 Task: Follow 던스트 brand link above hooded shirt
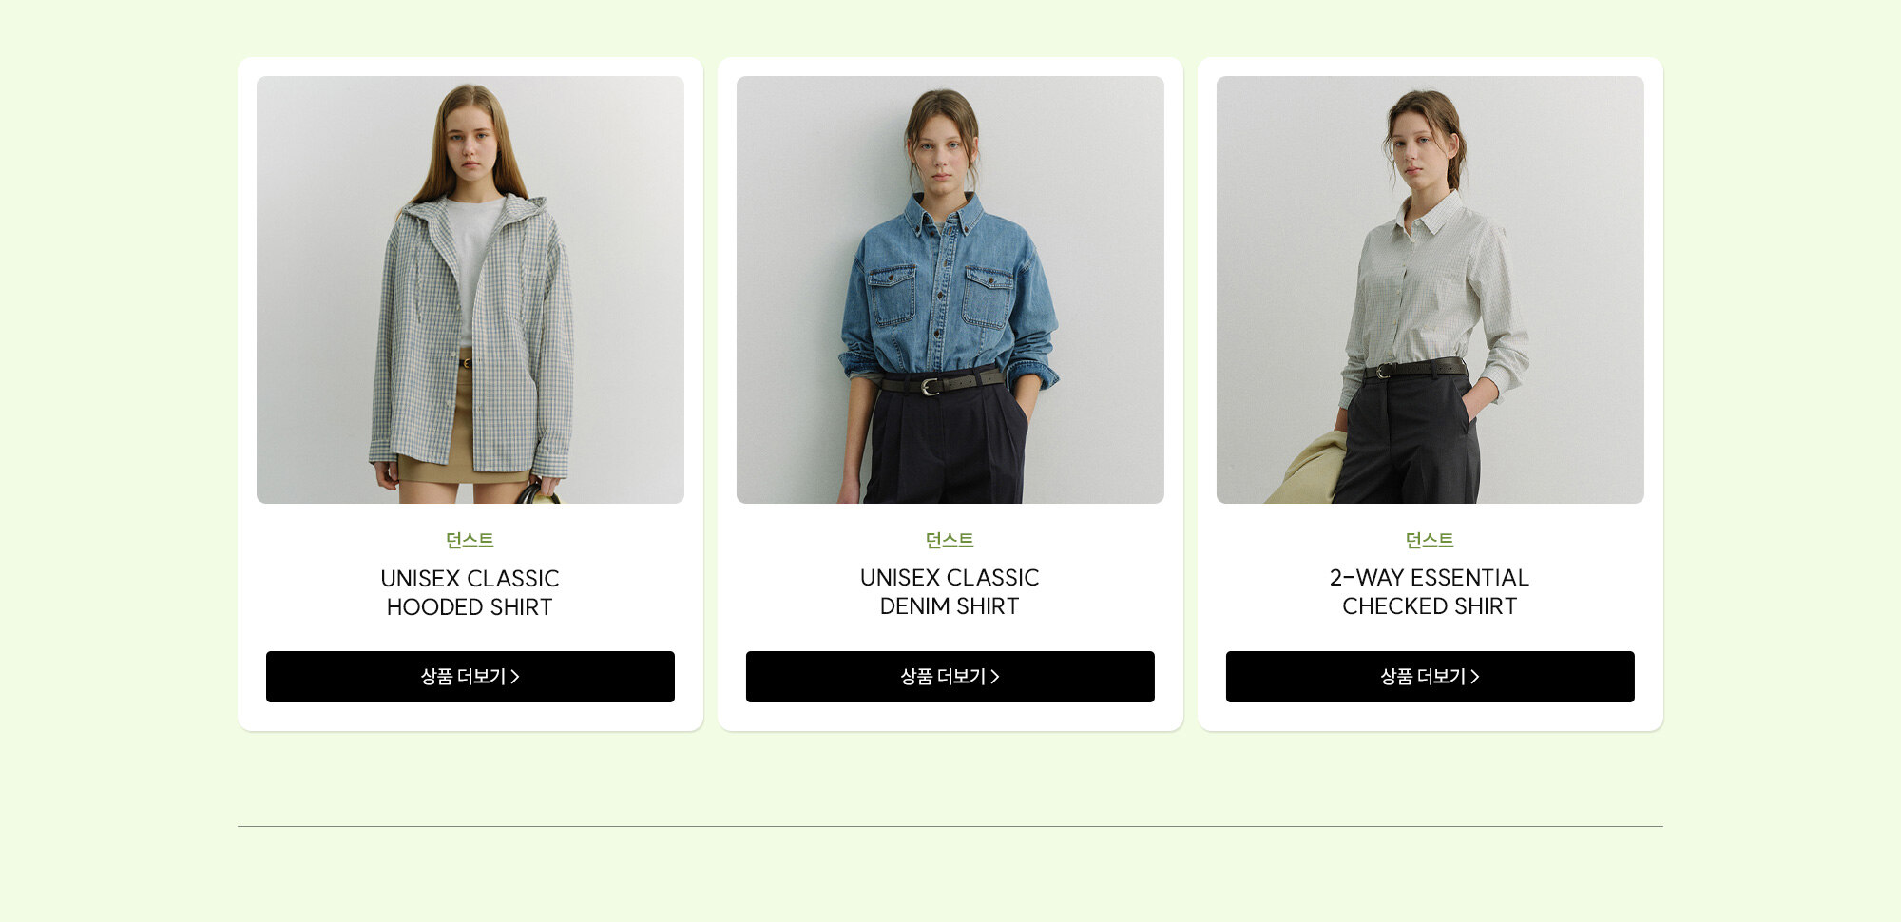[470, 540]
